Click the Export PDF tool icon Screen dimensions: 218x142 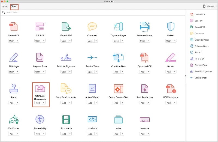click(66, 26)
